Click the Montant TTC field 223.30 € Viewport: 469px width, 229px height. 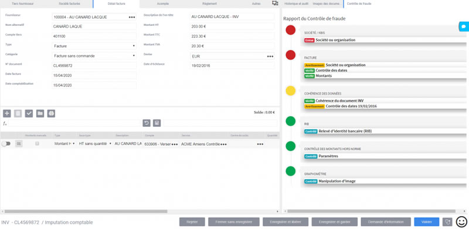(232, 36)
